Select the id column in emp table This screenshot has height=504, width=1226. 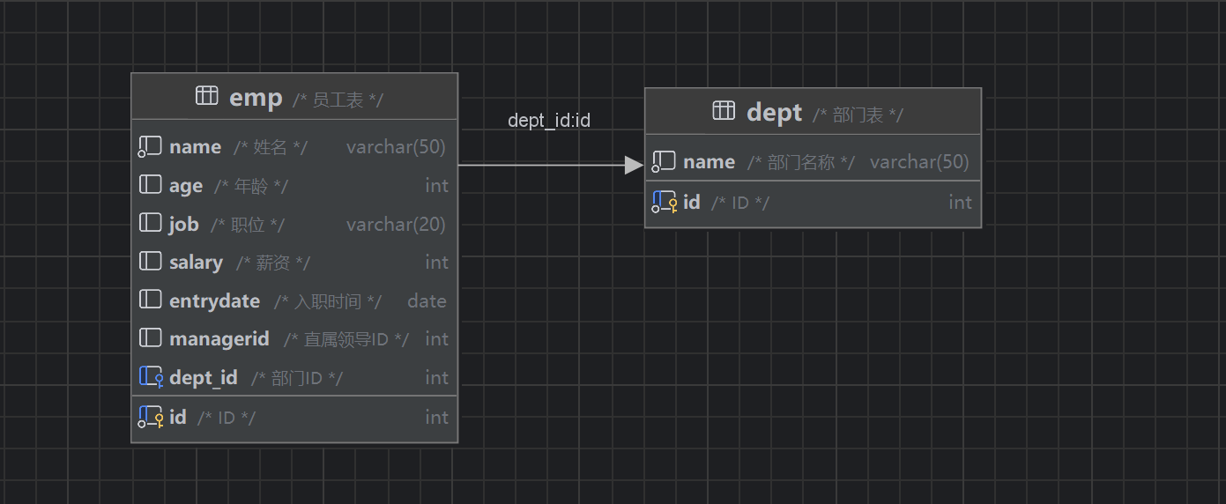(x=178, y=417)
